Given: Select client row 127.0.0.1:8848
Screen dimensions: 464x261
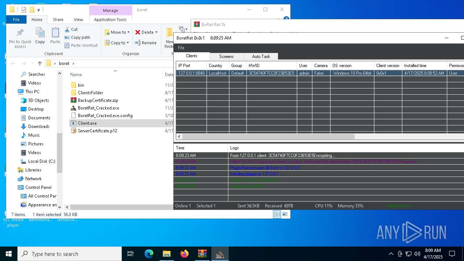Looking at the screenshot, I should pyautogui.click(x=320, y=73).
